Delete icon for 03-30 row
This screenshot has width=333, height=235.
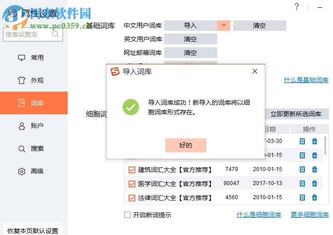tap(314, 141)
